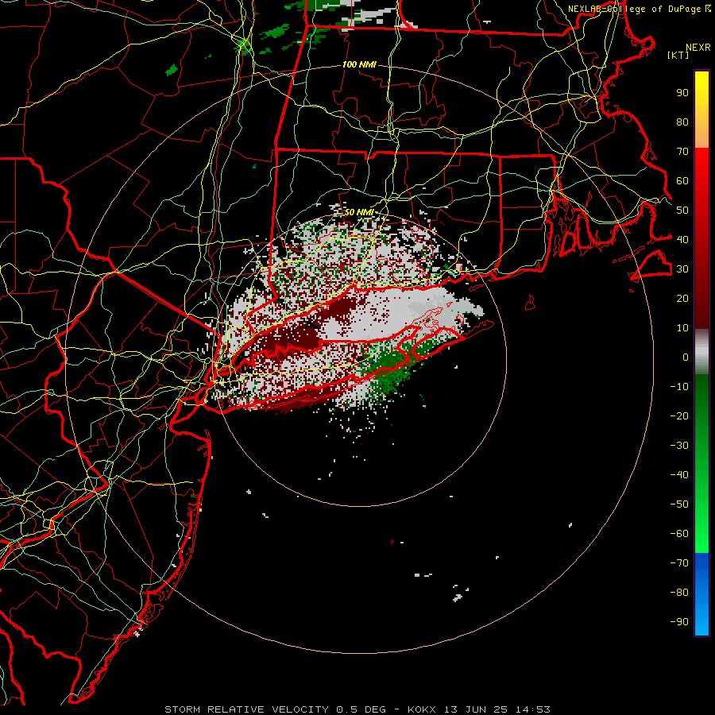Click the positive 70 scale value
The width and height of the screenshot is (715, 715).
coord(682,152)
